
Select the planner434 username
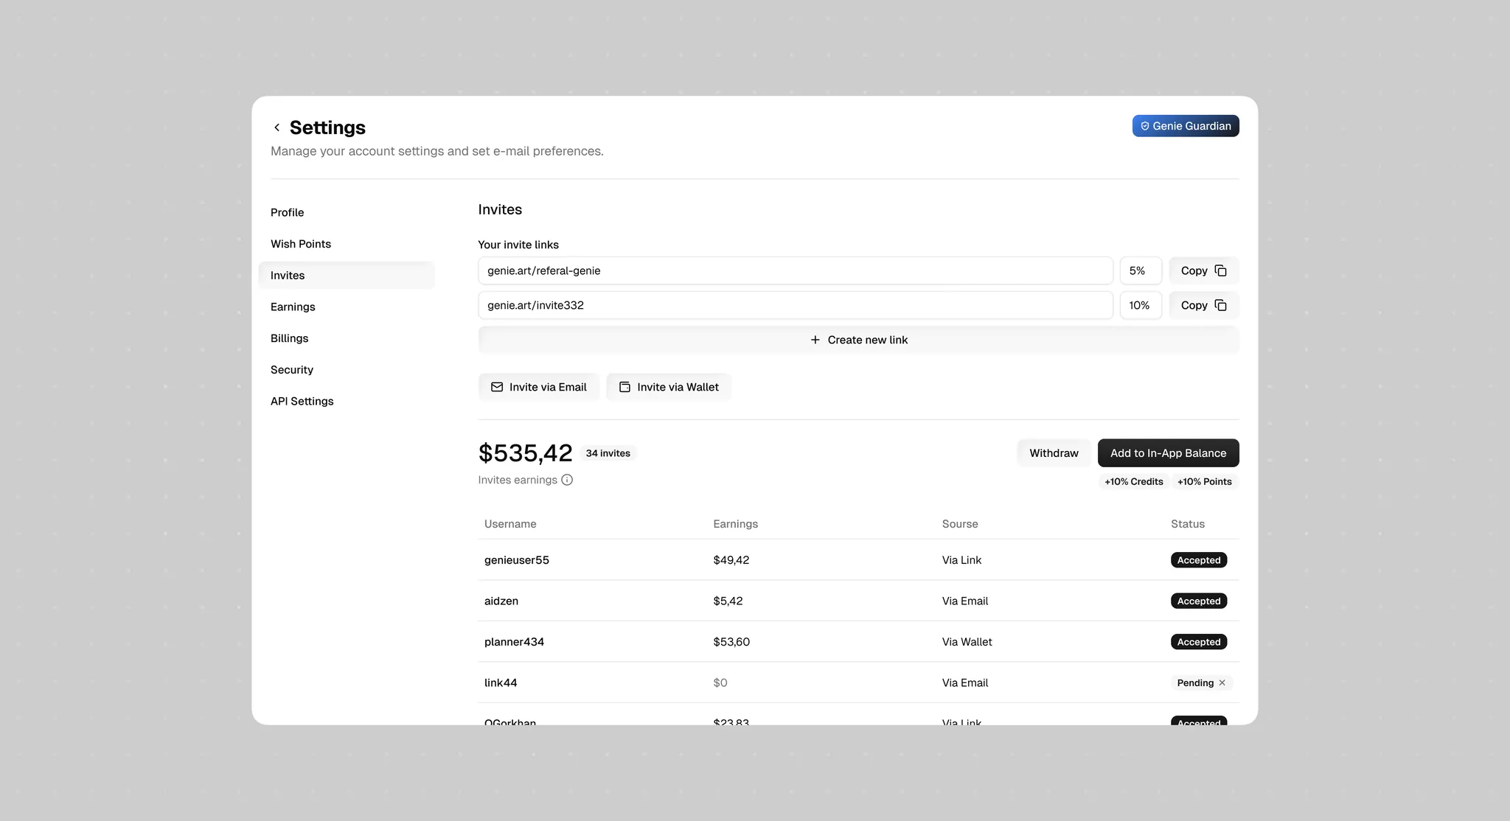pos(514,642)
